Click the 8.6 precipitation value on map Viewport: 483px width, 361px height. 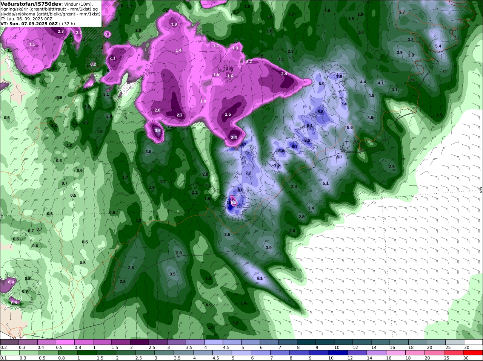[281, 151]
